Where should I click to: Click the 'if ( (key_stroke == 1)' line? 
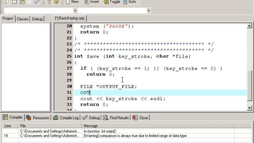tap(151, 69)
